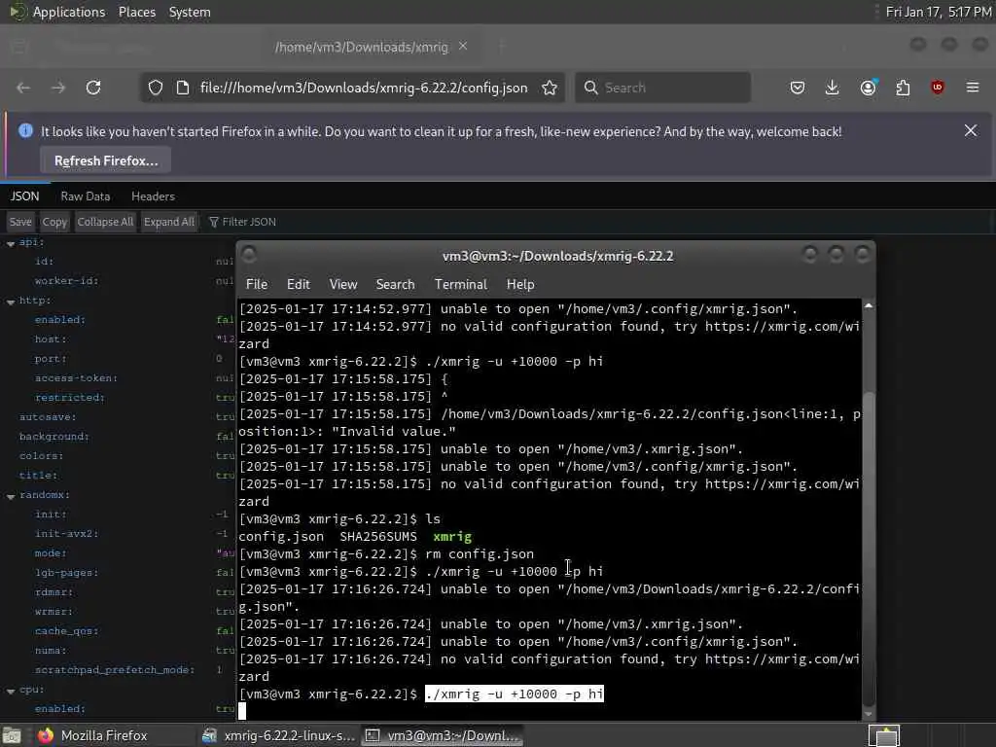Click the workspace switcher in bottom panel
This screenshot has height=747, width=996.
coord(883,735)
